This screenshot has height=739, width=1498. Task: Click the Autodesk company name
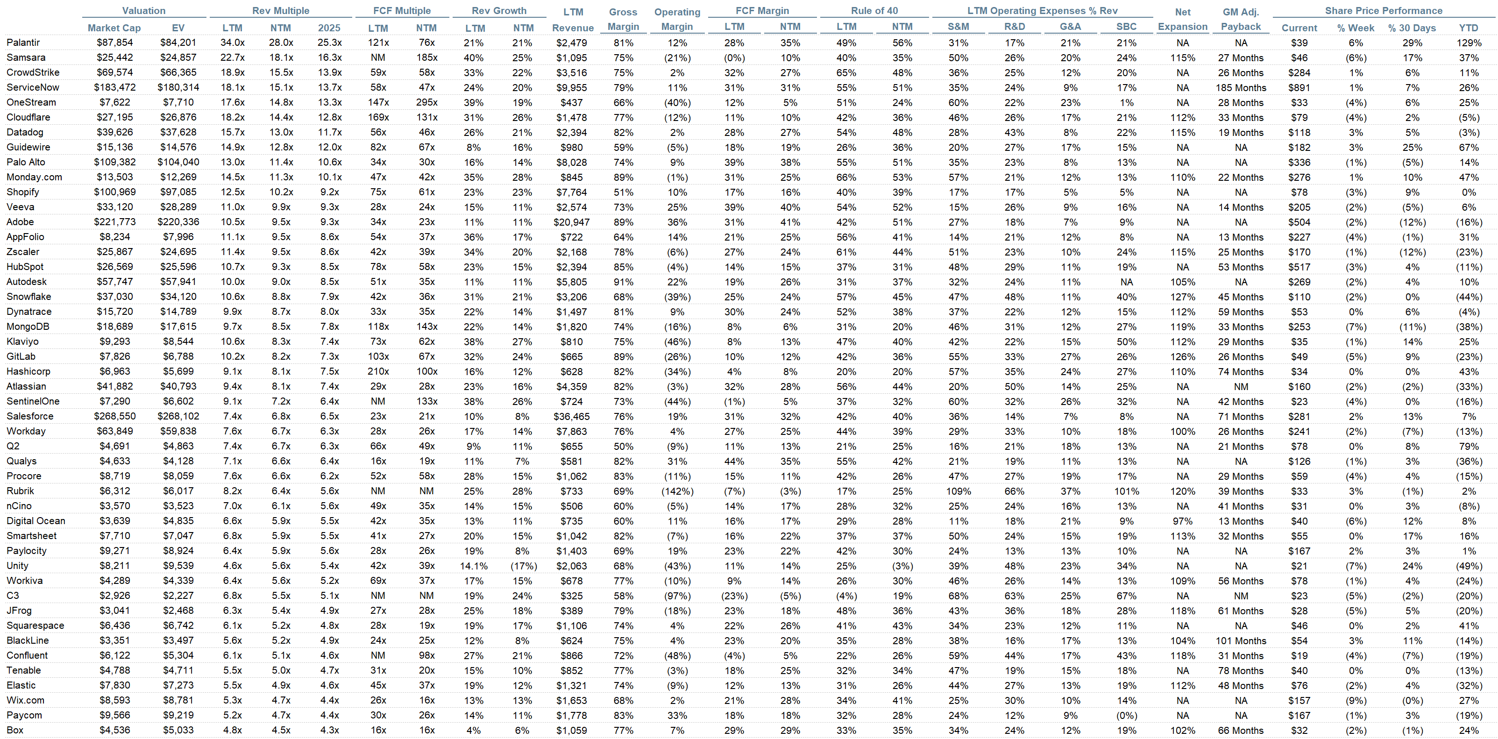coord(27,282)
